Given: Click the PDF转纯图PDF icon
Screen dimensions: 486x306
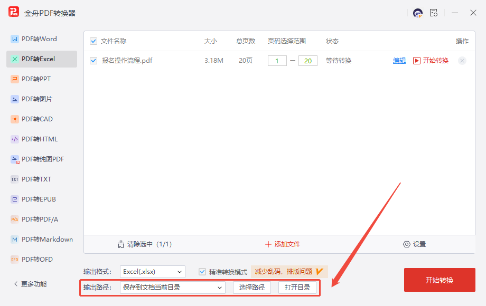Looking at the screenshot, I should click(x=15, y=159).
